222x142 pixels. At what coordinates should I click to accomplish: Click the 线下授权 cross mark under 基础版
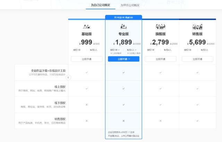(x=86, y=105)
